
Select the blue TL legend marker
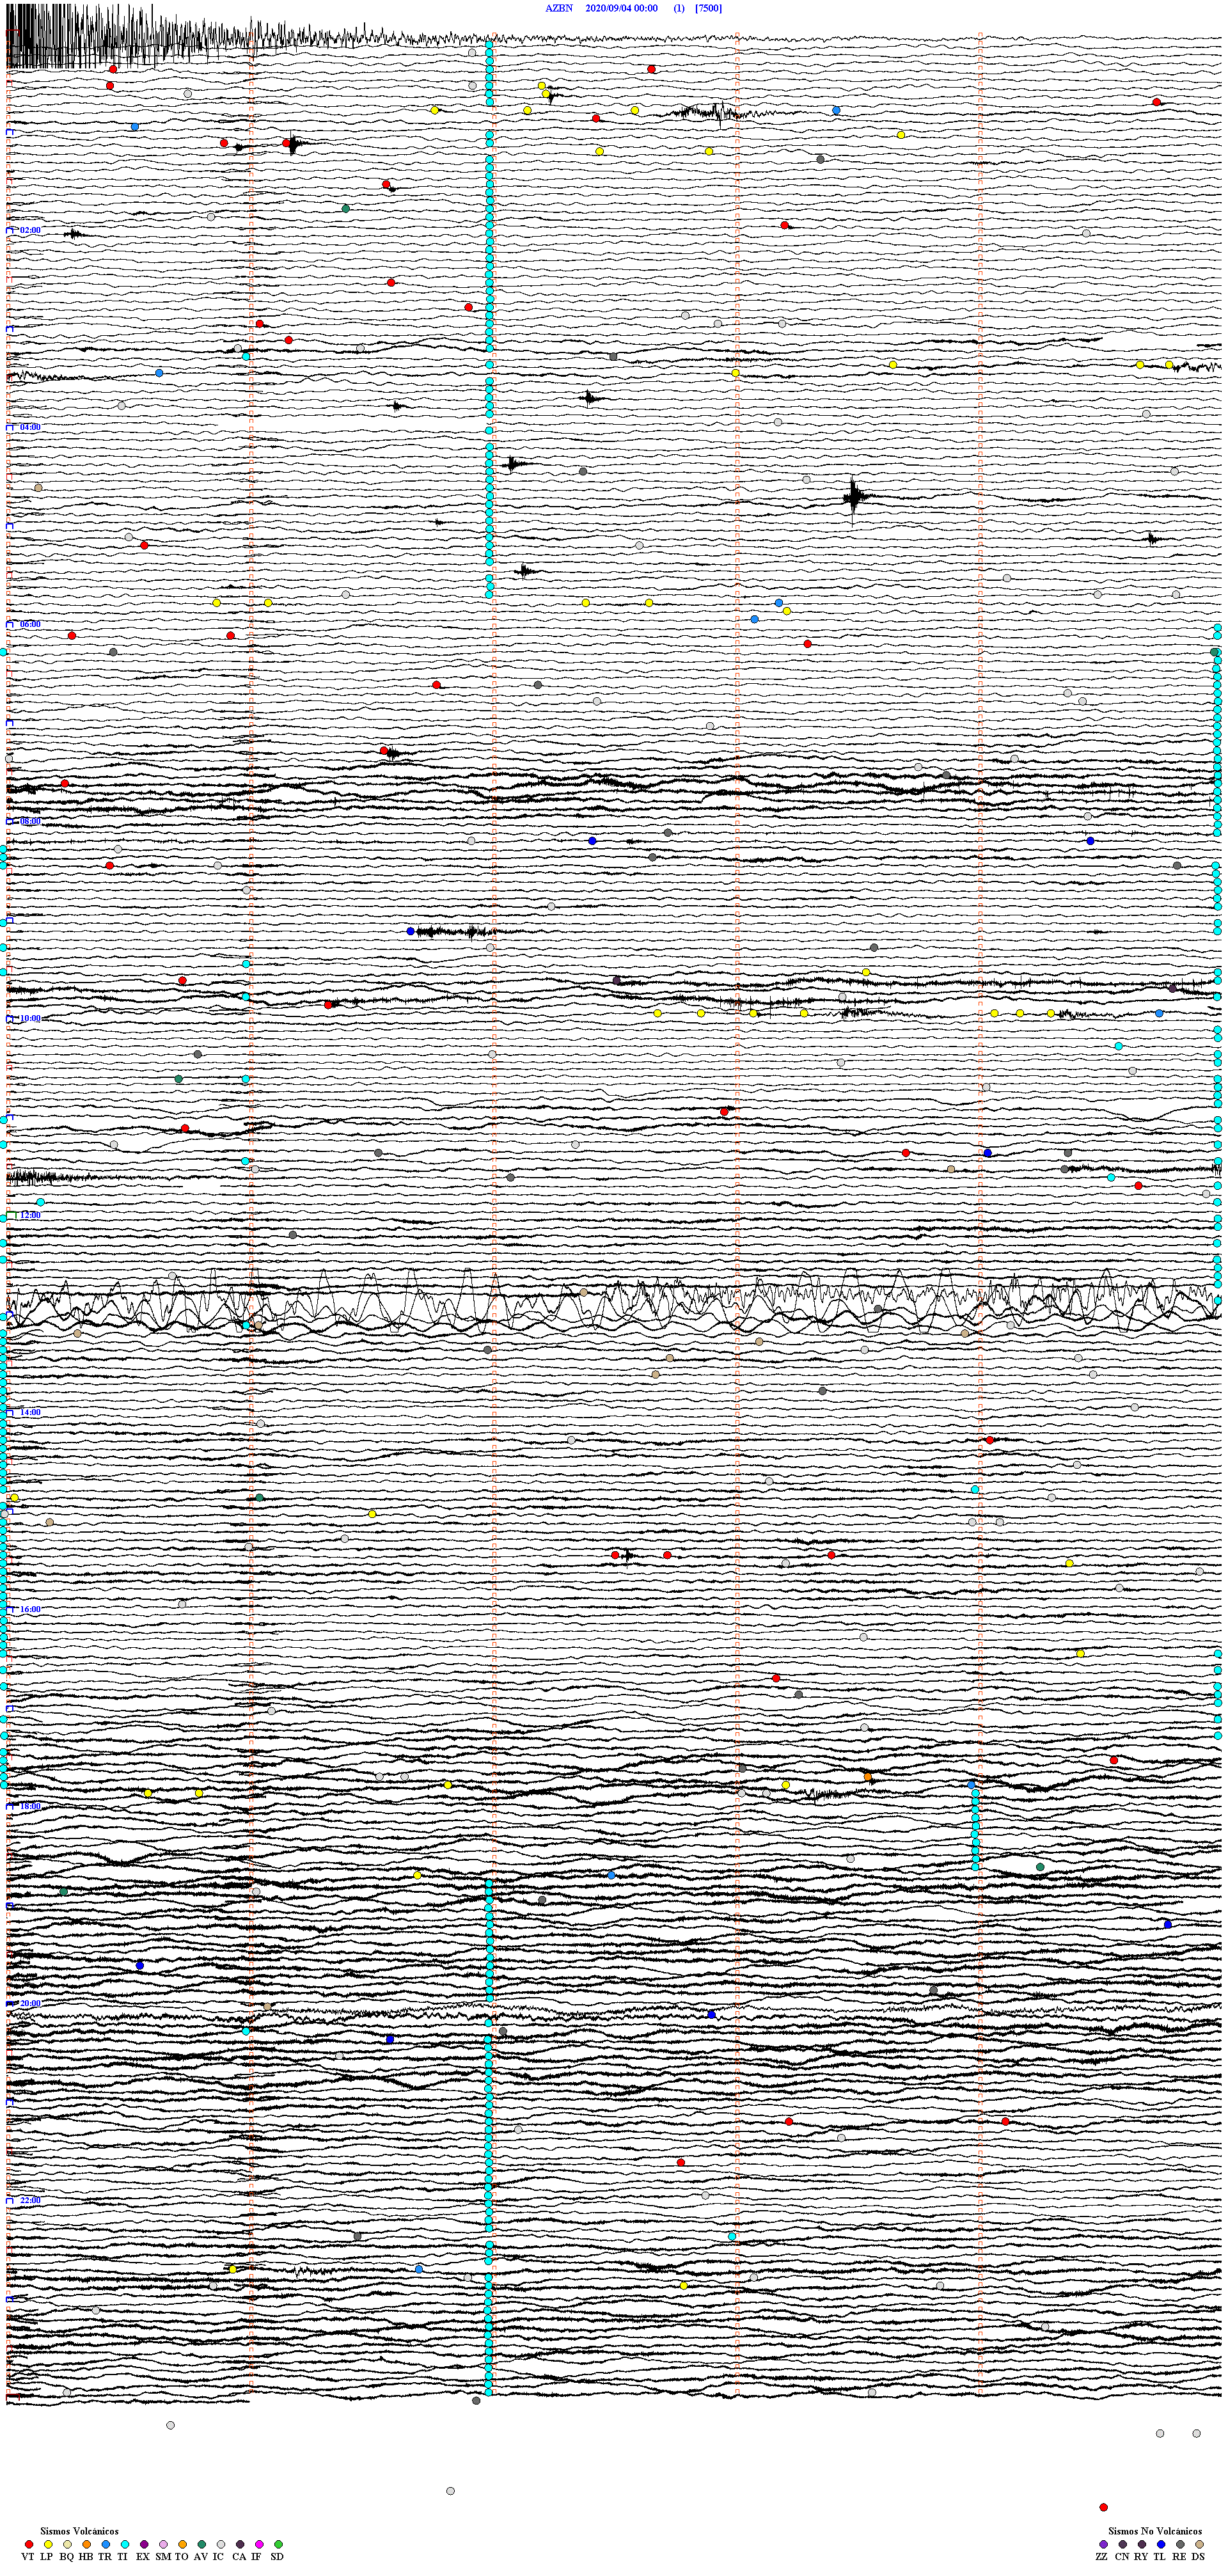[x=1161, y=2544]
